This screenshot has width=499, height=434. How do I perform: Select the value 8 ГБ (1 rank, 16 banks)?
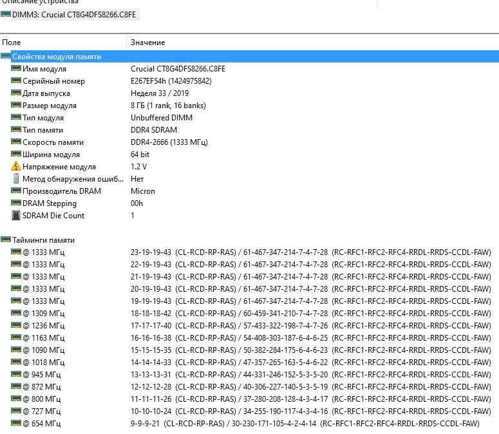coord(168,106)
